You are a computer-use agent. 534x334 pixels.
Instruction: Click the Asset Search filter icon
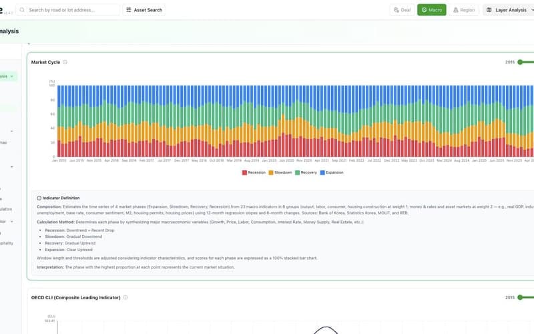point(129,10)
